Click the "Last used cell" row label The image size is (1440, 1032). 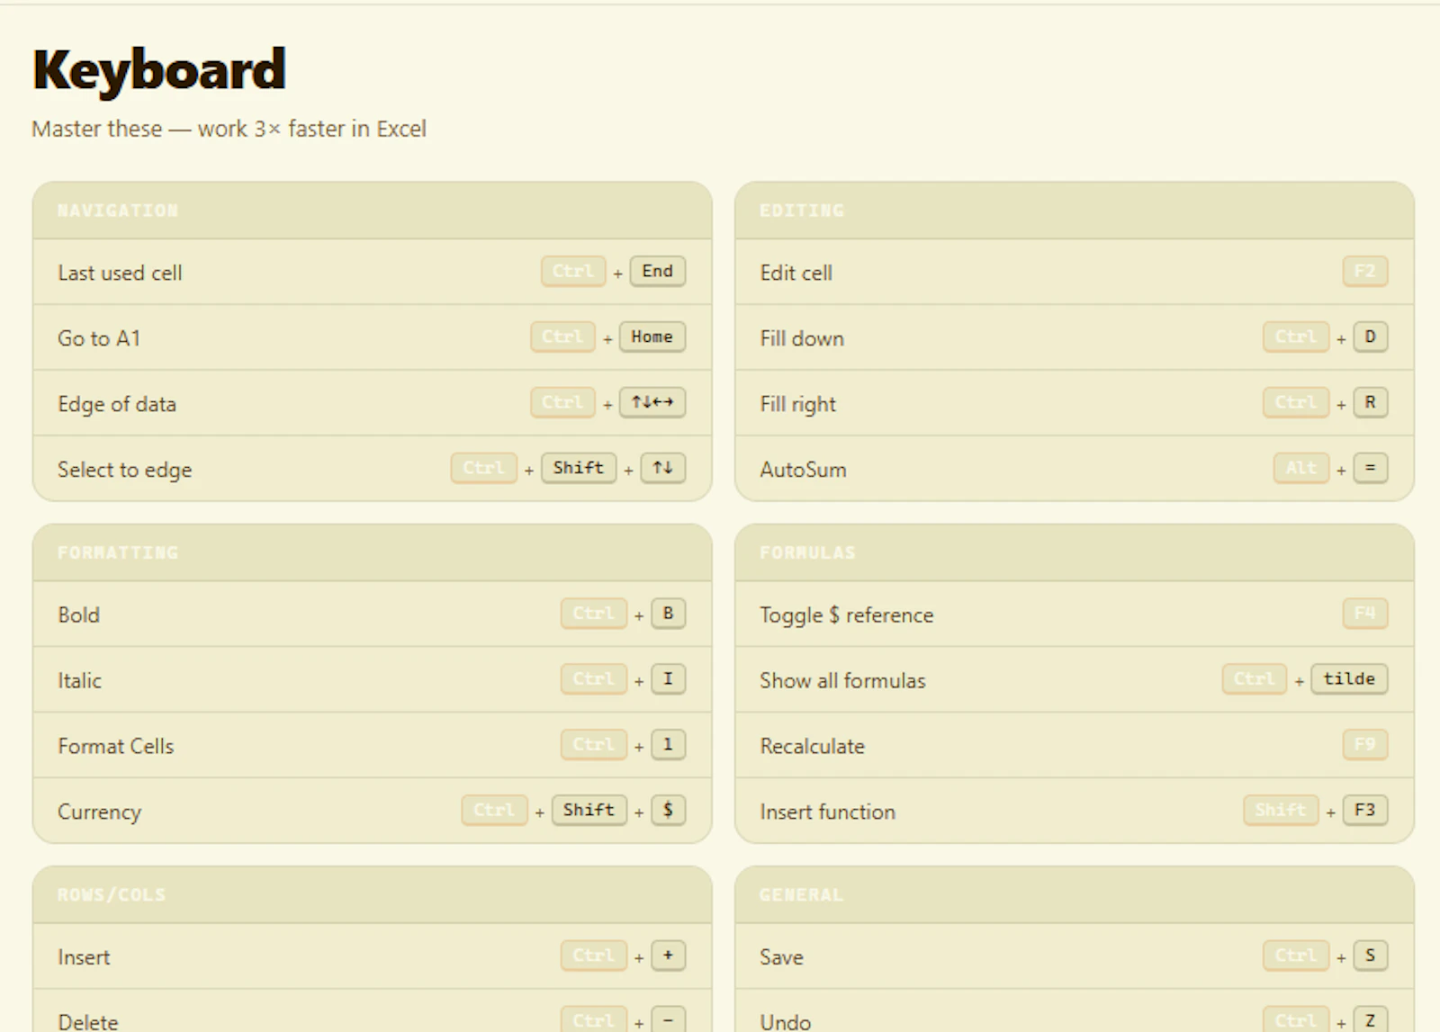pos(120,273)
